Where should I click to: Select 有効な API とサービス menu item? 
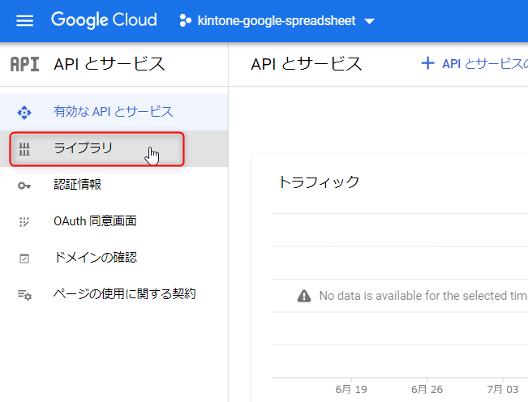[x=113, y=112]
